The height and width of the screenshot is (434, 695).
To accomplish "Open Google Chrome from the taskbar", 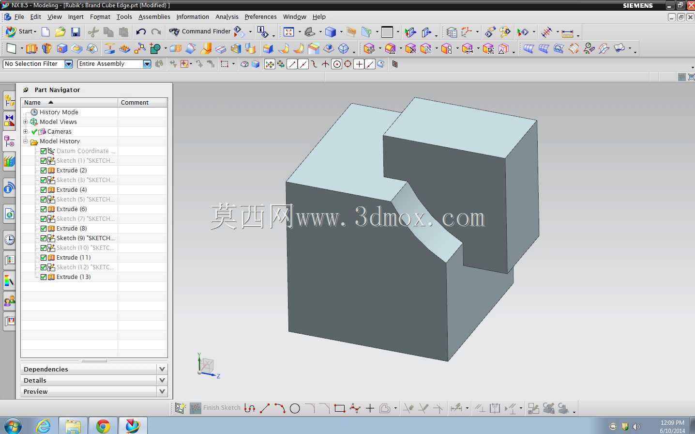I will [103, 426].
